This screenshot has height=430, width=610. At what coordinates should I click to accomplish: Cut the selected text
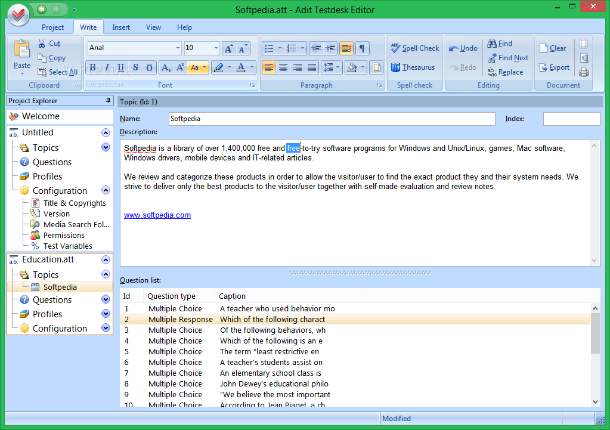tap(49, 44)
